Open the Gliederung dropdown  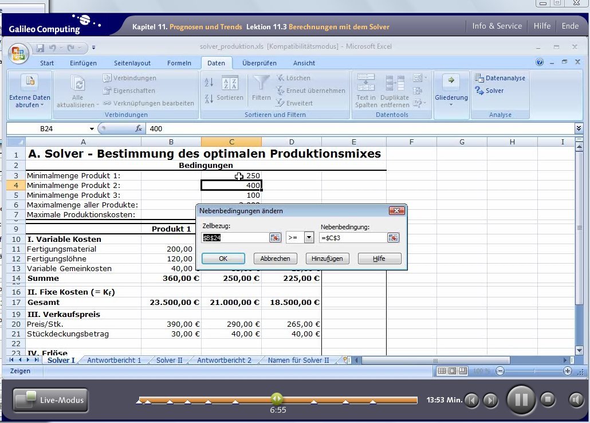(451, 91)
